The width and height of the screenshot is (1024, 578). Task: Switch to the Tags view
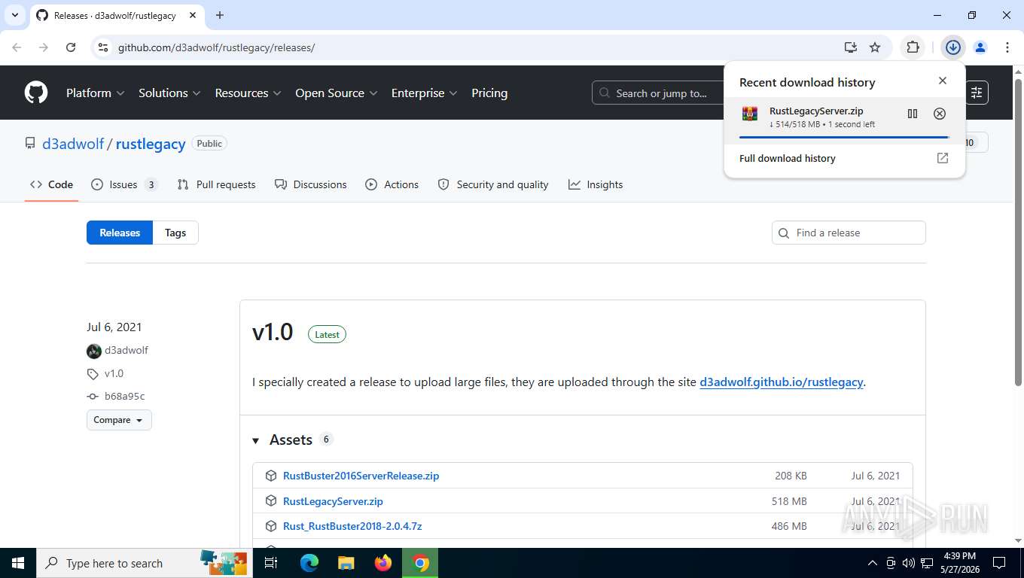[175, 233]
